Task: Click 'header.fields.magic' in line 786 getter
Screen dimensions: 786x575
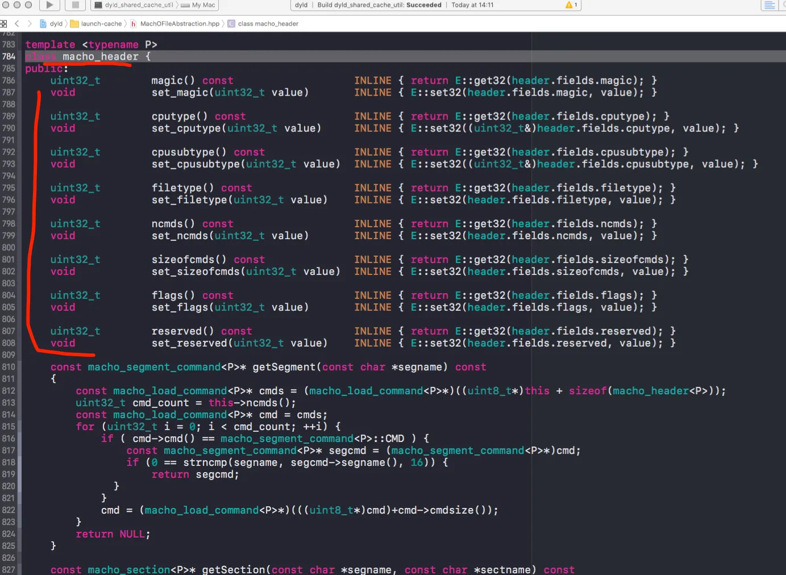Action: point(572,80)
